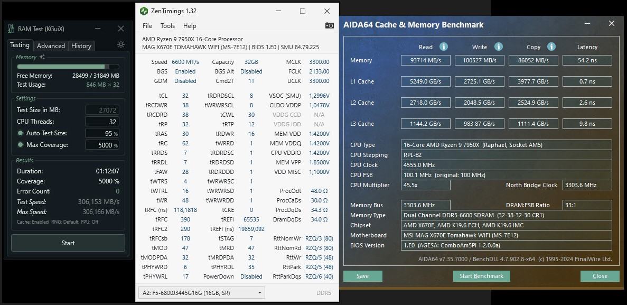The image size is (627, 305).
Task: Click the memory usage progress bar
Action: (68, 67)
